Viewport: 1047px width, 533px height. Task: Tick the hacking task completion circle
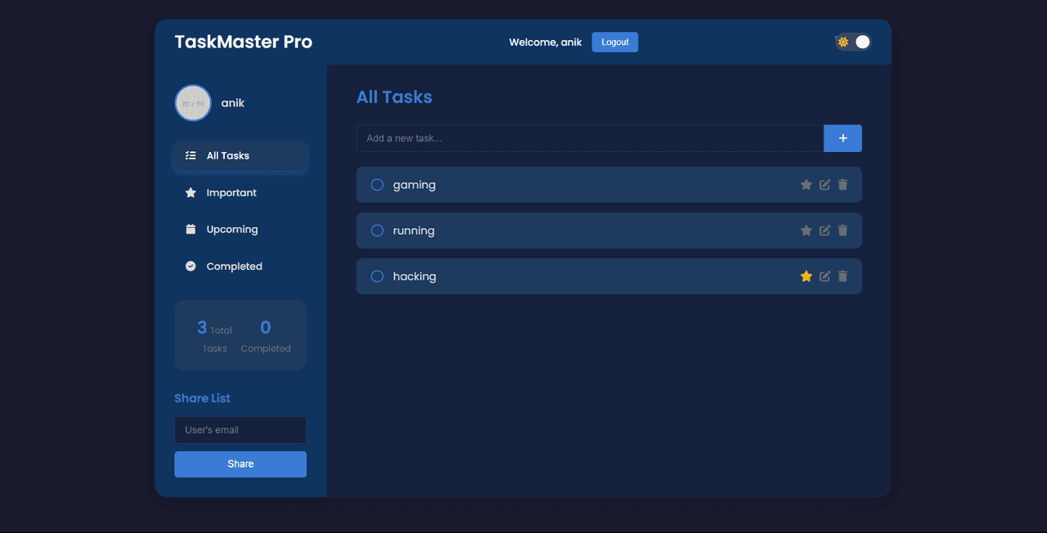pyautogui.click(x=377, y=276)
